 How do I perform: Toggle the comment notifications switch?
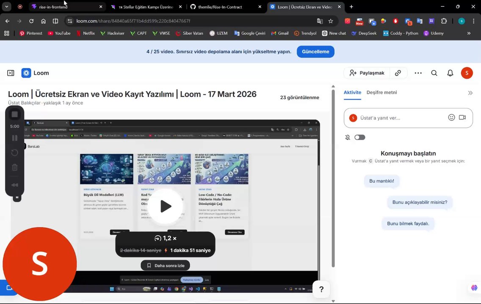coord(359,137)
